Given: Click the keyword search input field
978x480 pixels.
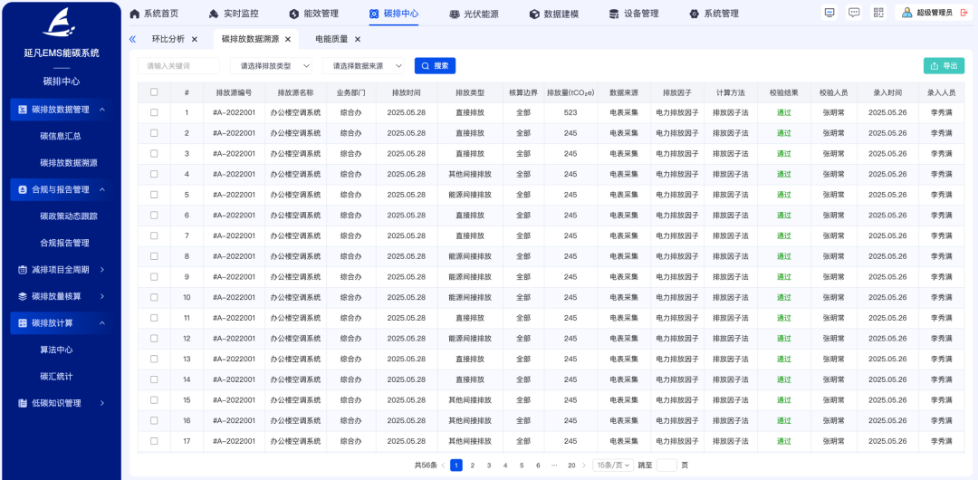Looking at the screenshot, I should click(178, 66).
